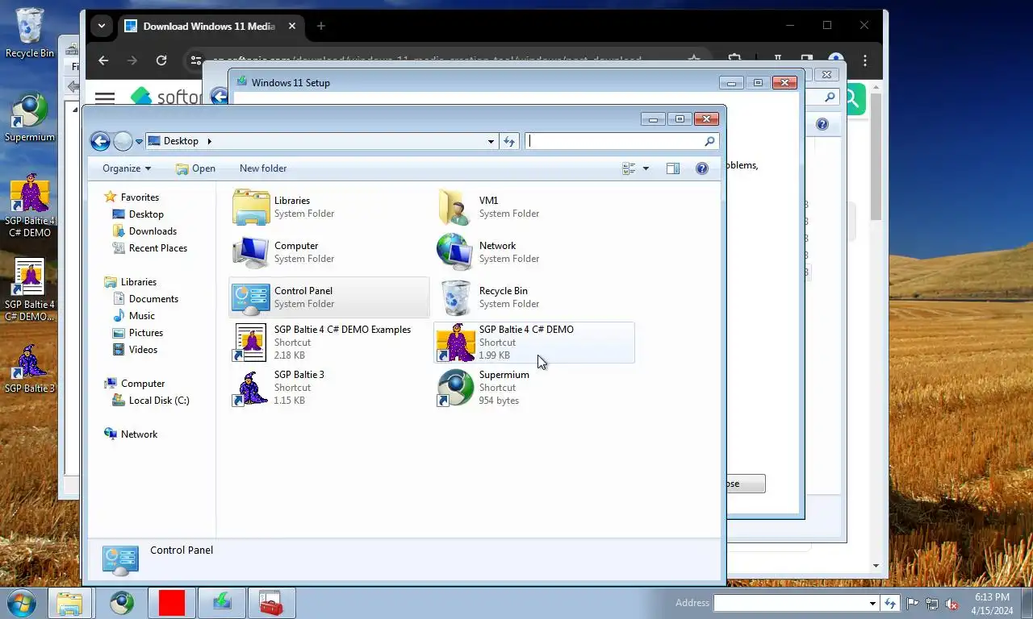Image resolution: width=1033 pixels, height=619 pixels.
Task: Click Windows Start orb button
Action: point(20,603)
